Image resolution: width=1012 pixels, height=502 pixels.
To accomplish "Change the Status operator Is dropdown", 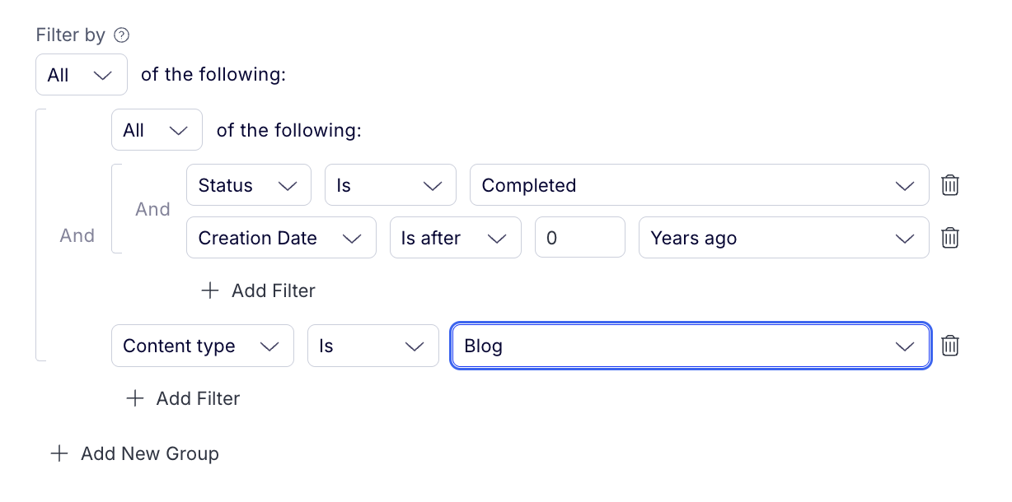I will coord(390,185).
